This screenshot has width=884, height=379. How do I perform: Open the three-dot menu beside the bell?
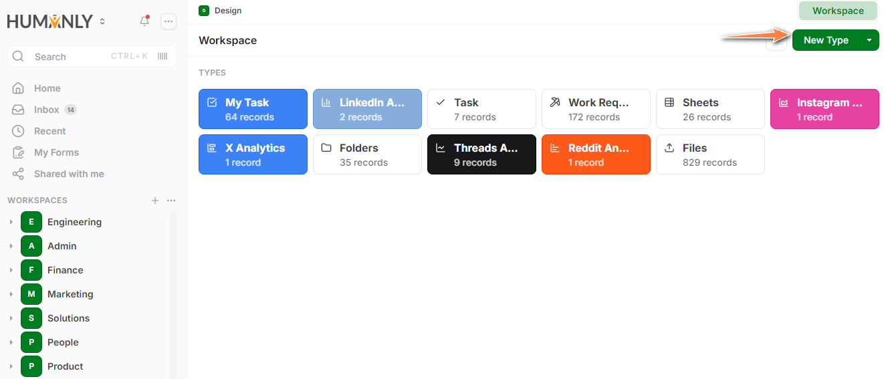pos(169,21)
